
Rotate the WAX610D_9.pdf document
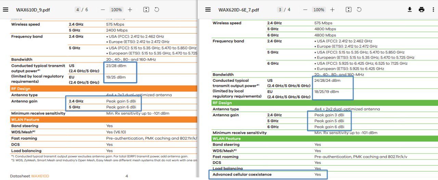point(157,10)
